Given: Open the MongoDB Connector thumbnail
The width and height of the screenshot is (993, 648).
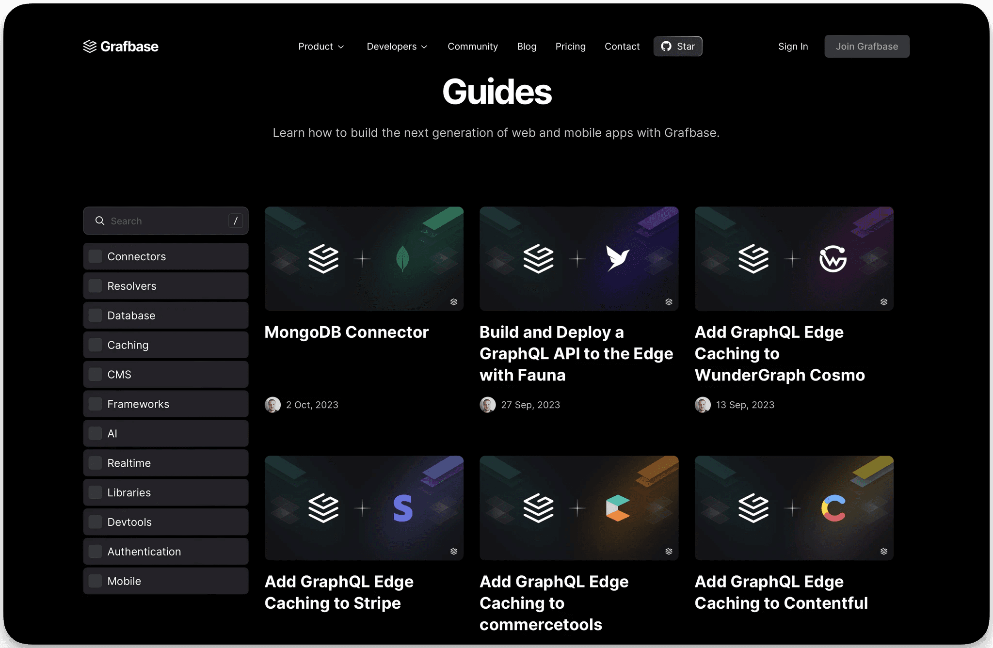Looking at the screenshot, I should [x=364, y=259].
